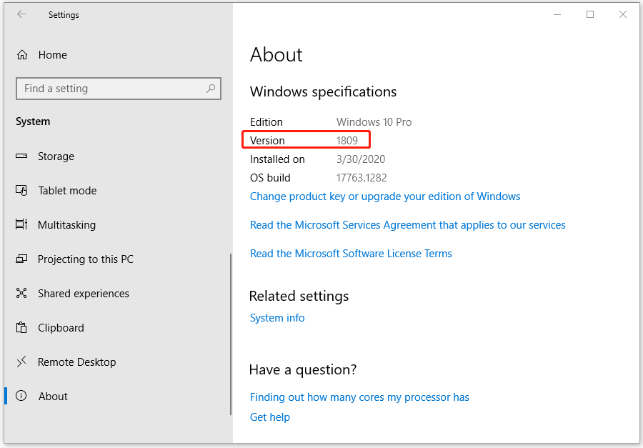643x448 pixels.
Task: Click the Multitasking icon
Action: click(x=23, y=224)
